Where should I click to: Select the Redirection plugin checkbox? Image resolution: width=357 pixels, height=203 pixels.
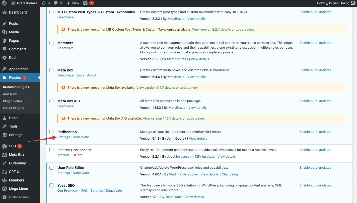[x=51, y=132]
